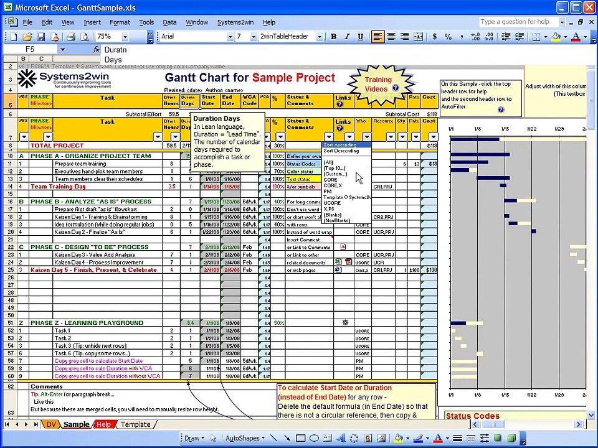
Task: Apply Underline formatting
Action: pos(361,37)
